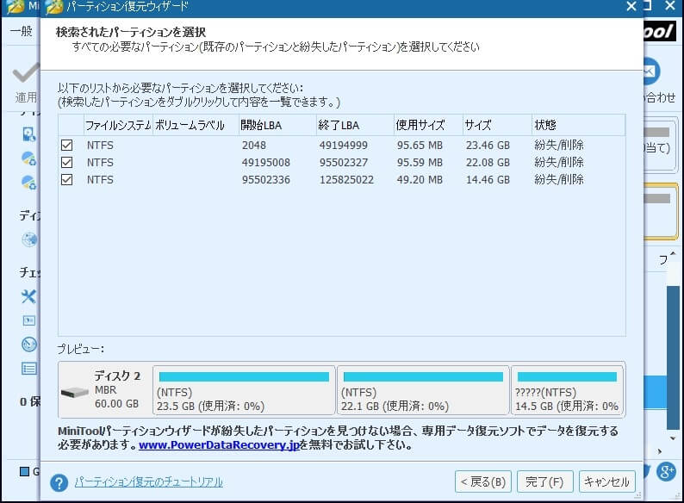684x503 pixels.
Task: Sort by the 使用サイズ column header
Action: [428, 125]
